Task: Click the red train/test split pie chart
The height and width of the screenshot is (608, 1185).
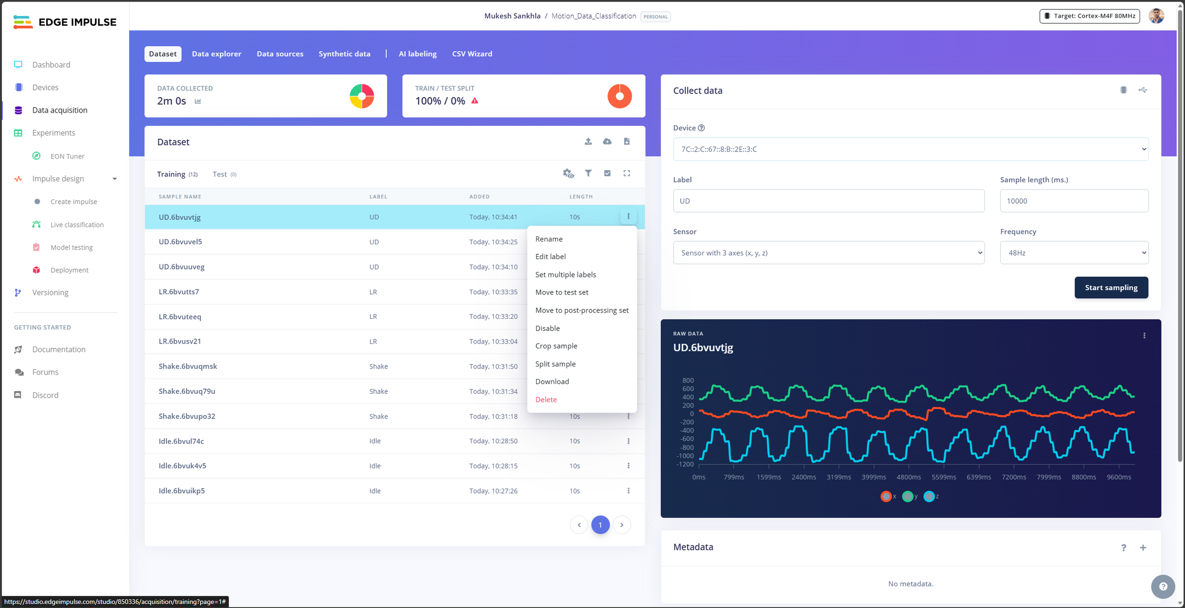Action: click(x=619, y=96)
